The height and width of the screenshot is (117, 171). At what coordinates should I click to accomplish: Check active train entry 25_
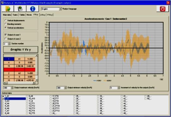(x=74, y=96)
